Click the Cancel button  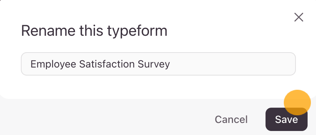[231, 119]
